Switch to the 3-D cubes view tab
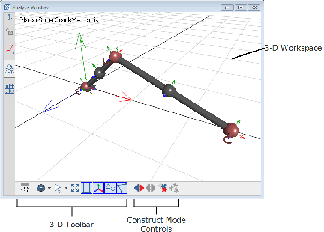Image resolution: width=324 pixels, height=232 pixels. (x=9, y=69)
